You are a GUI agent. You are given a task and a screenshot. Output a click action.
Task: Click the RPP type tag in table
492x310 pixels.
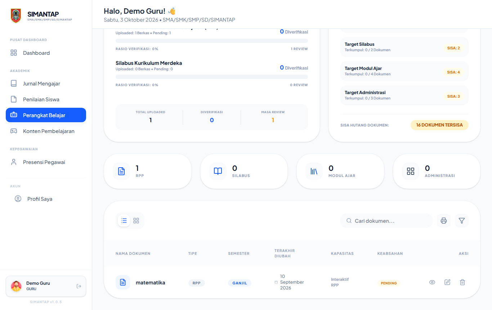(x=197, y=283)
